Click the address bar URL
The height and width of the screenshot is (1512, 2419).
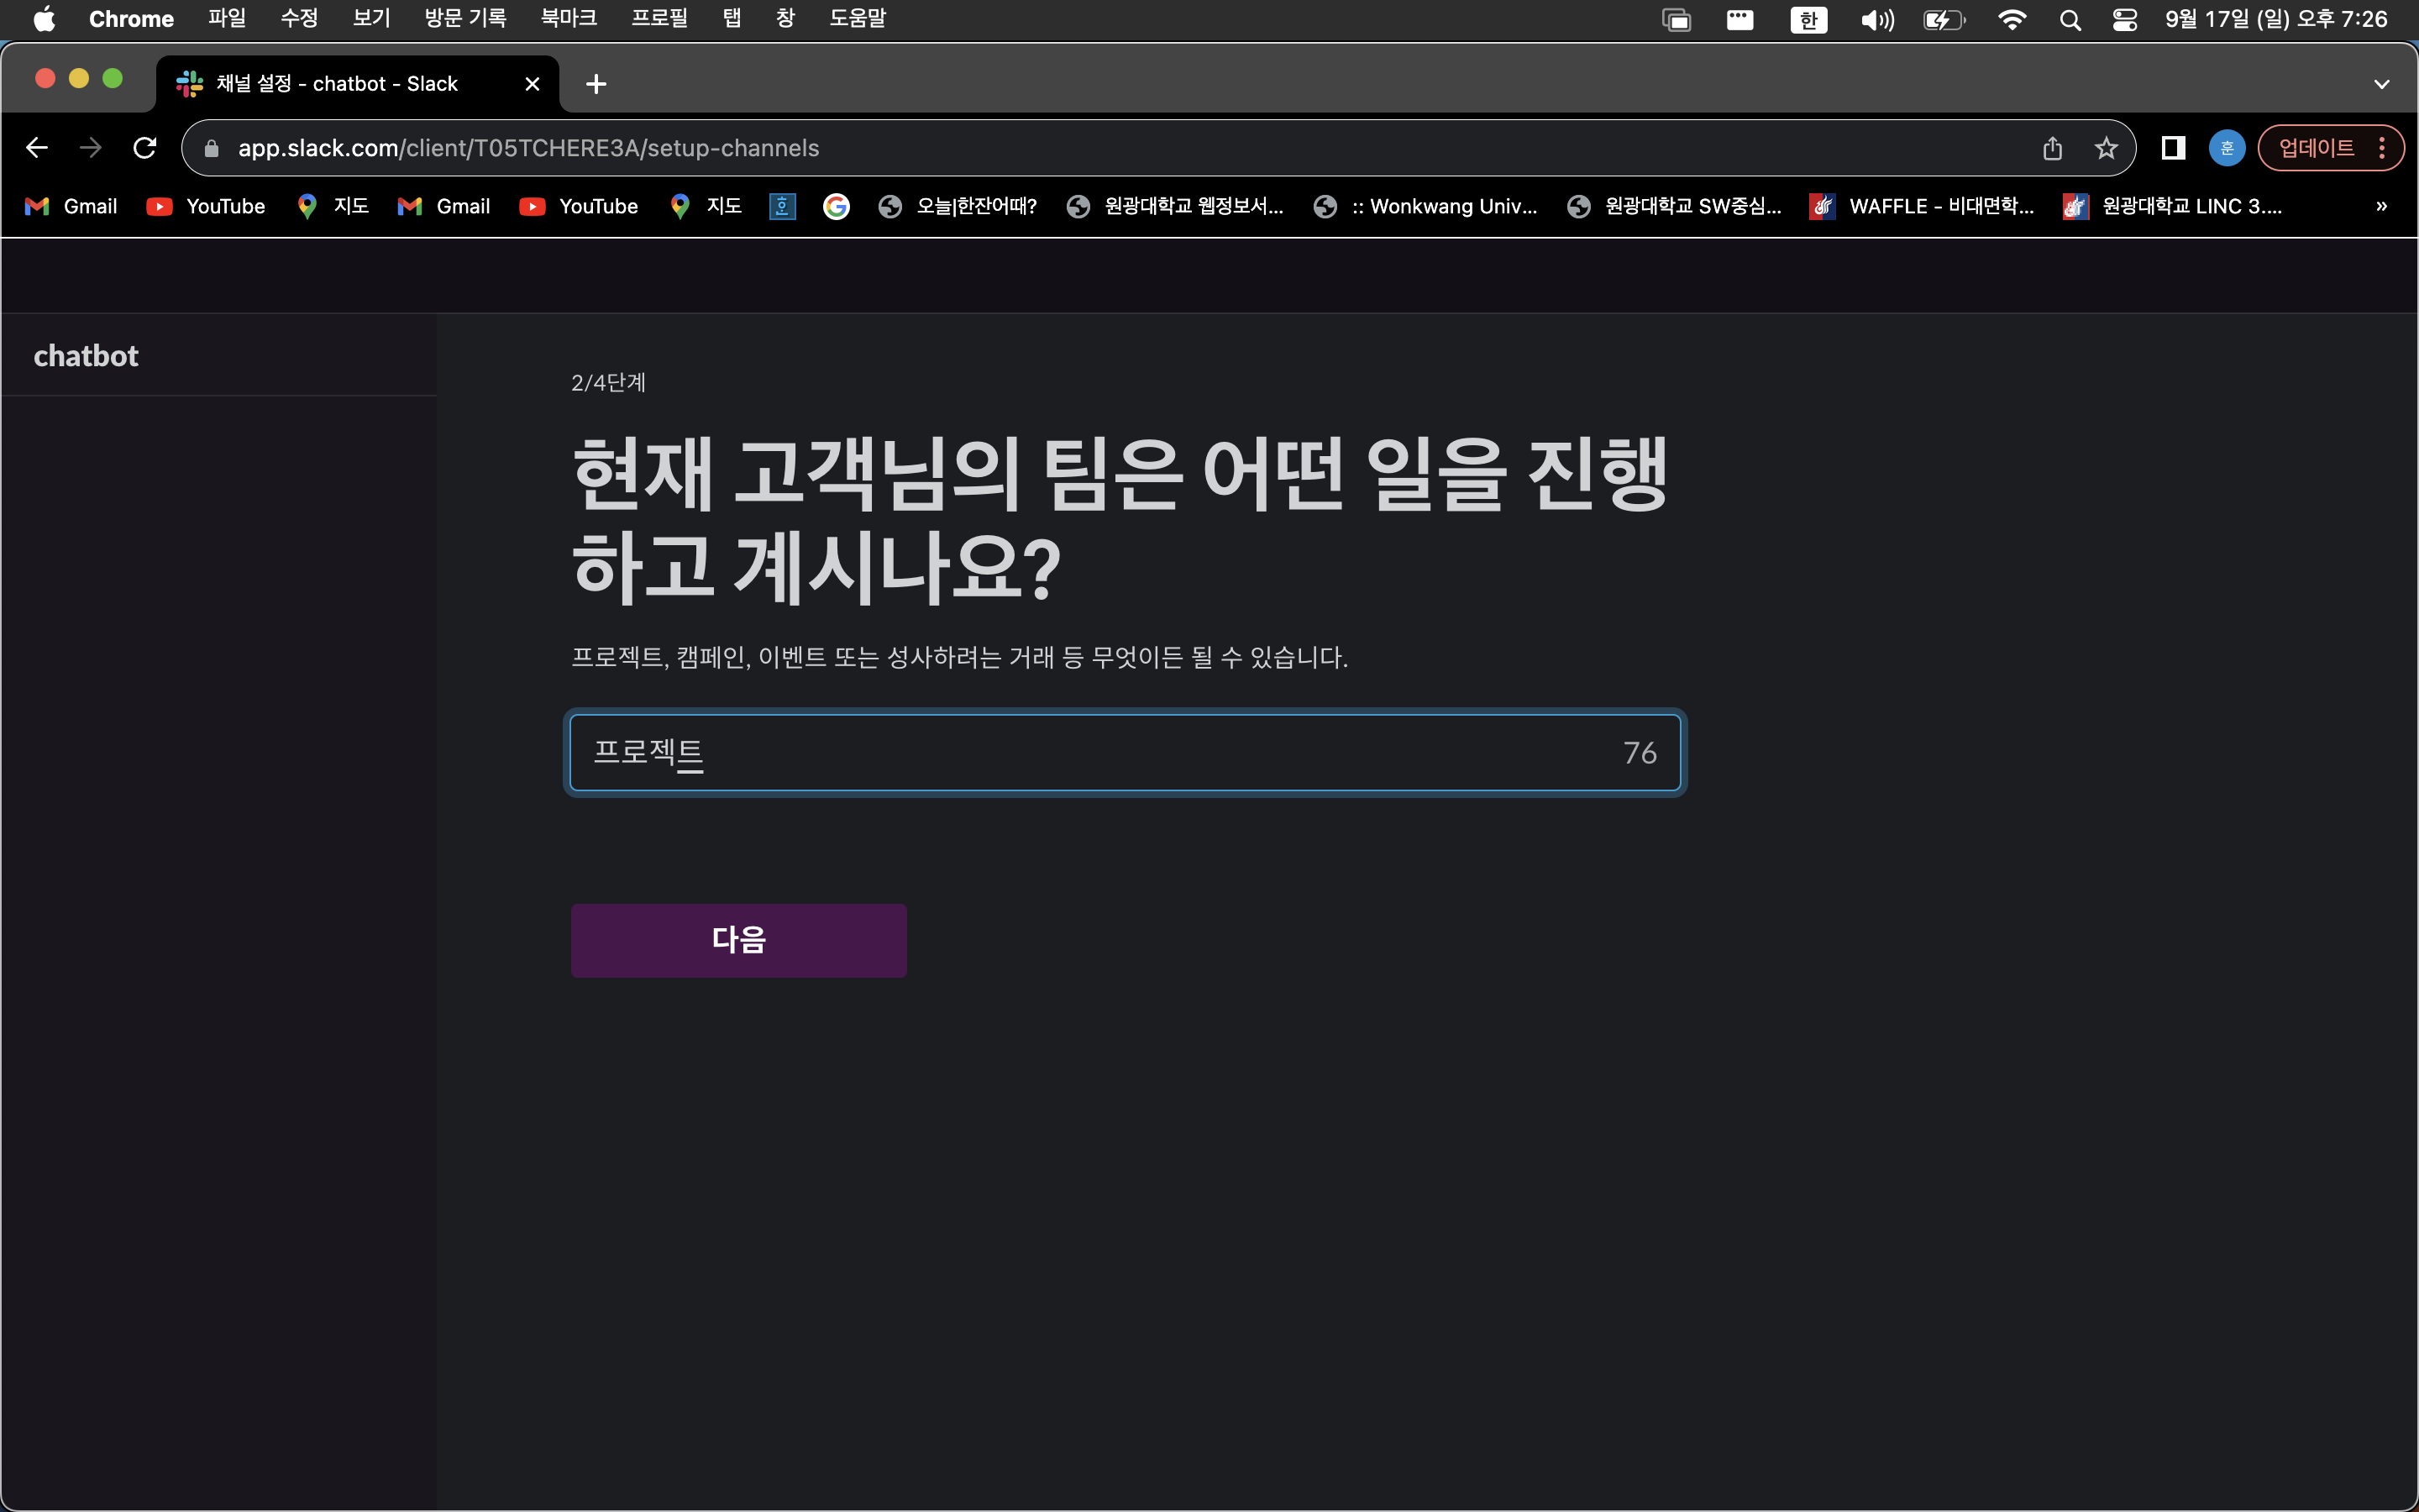(527, 148)
